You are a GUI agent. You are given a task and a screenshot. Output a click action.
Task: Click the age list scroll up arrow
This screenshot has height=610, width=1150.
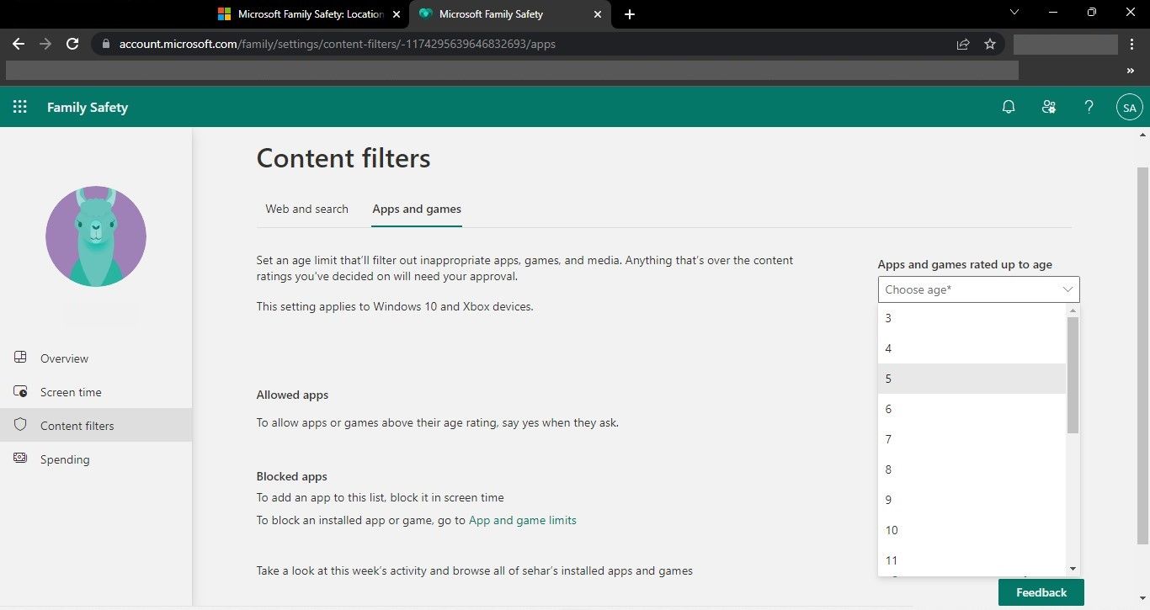pyautogui.click(x=1073, y=310)
